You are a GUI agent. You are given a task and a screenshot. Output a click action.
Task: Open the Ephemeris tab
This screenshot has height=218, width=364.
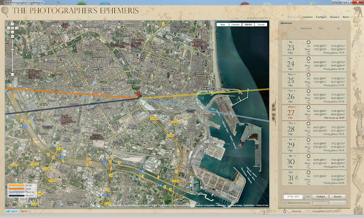click(x=293, y=17)
